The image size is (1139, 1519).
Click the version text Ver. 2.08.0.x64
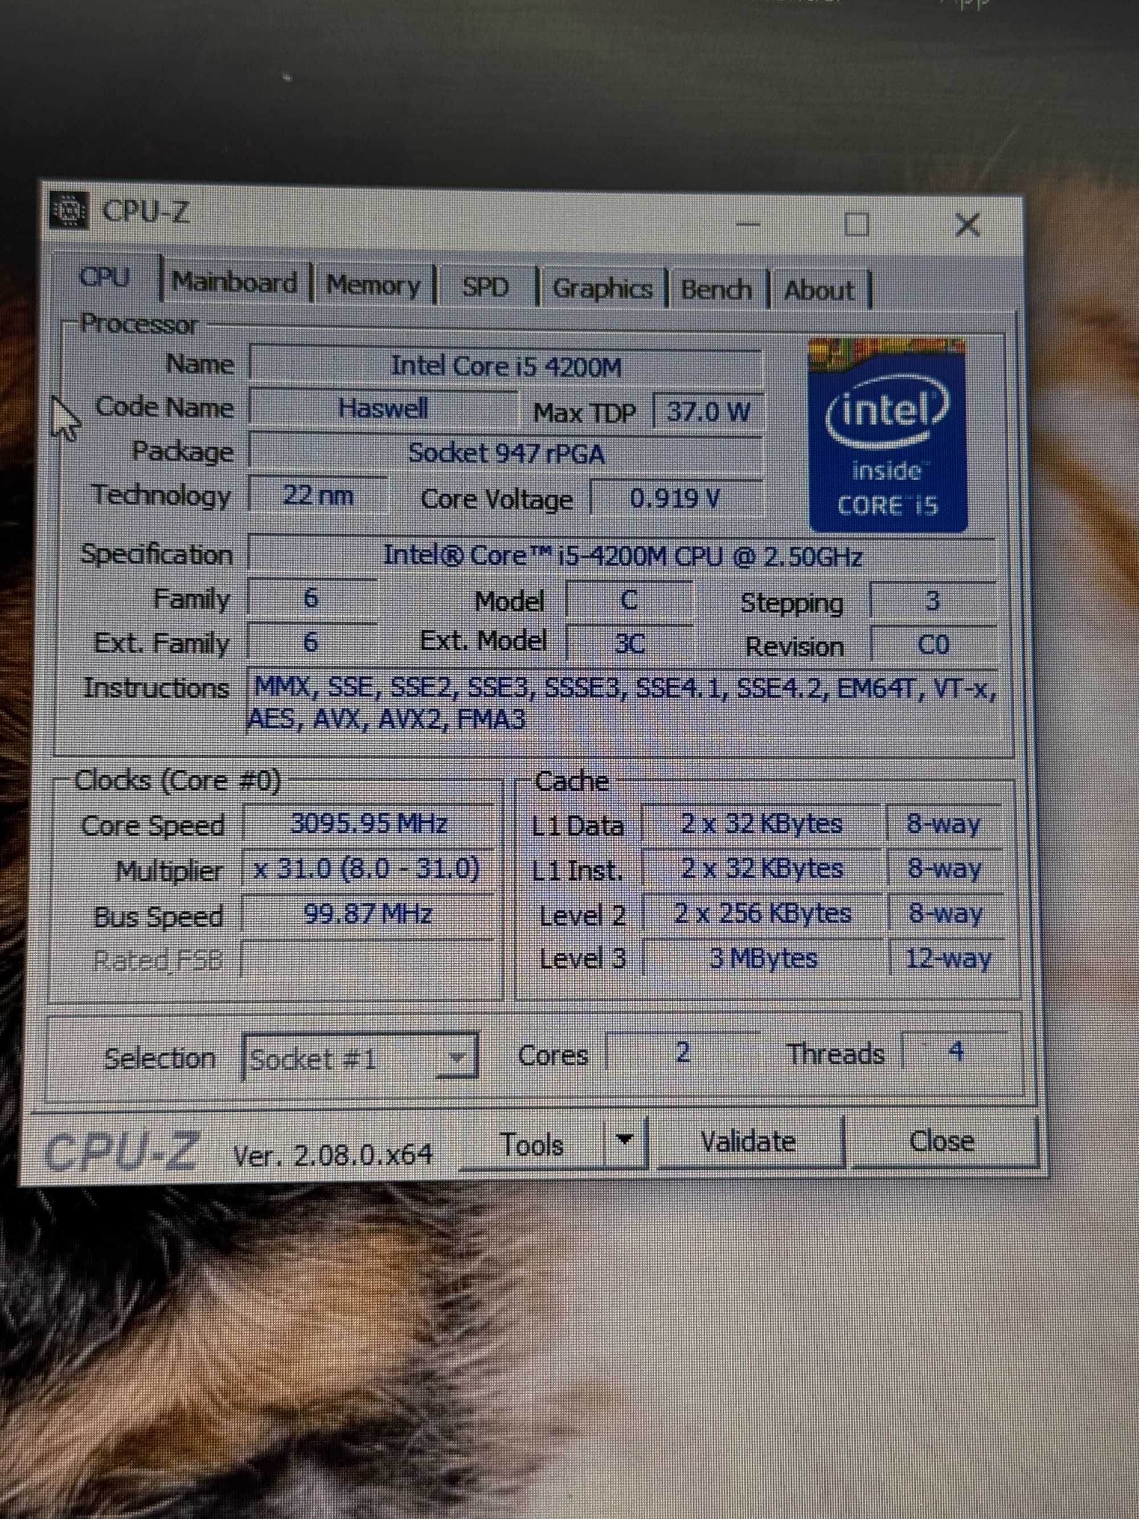333,1156
